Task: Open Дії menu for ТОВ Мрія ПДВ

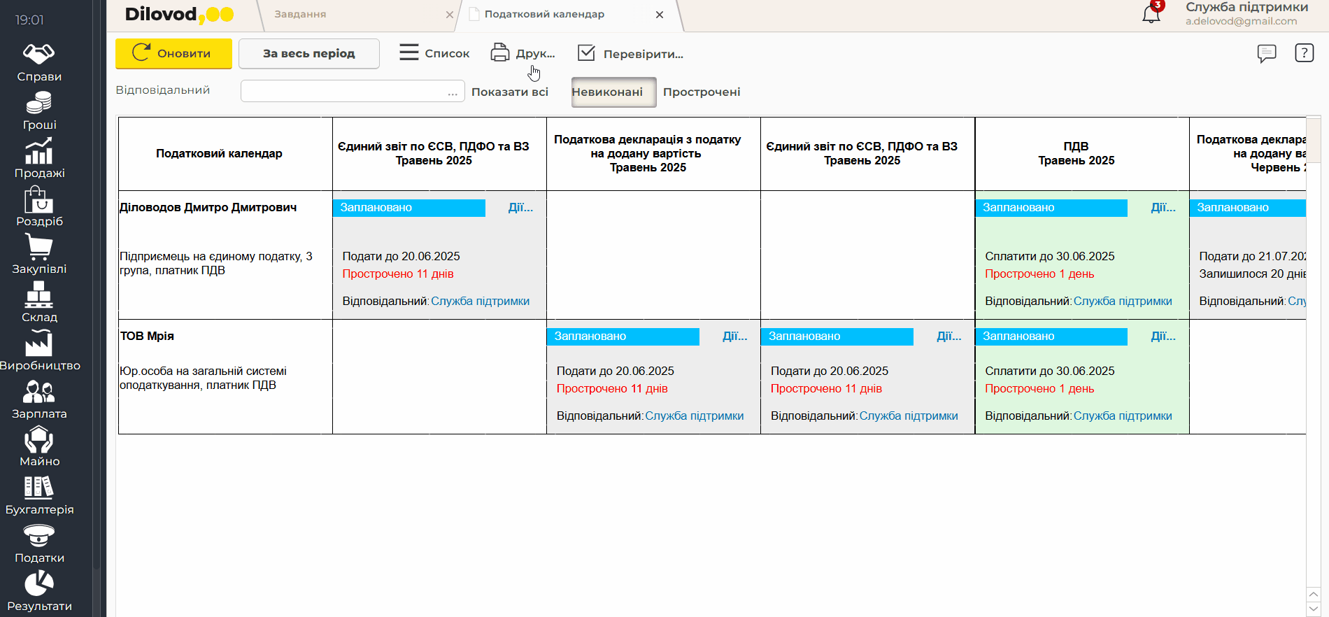Action: (1163, 336)
